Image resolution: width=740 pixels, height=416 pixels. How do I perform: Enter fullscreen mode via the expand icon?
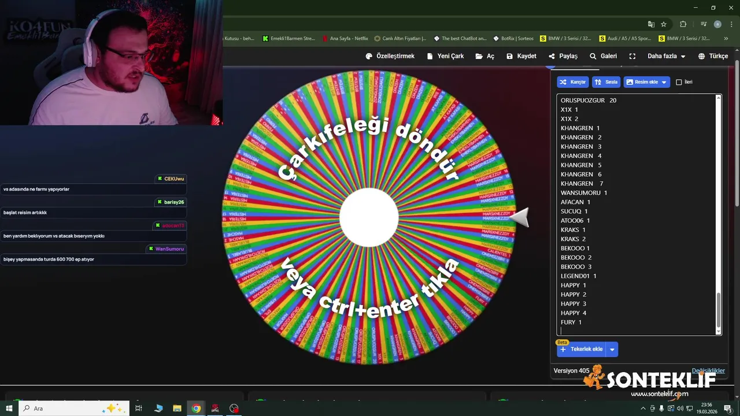(x=632, y=56)
